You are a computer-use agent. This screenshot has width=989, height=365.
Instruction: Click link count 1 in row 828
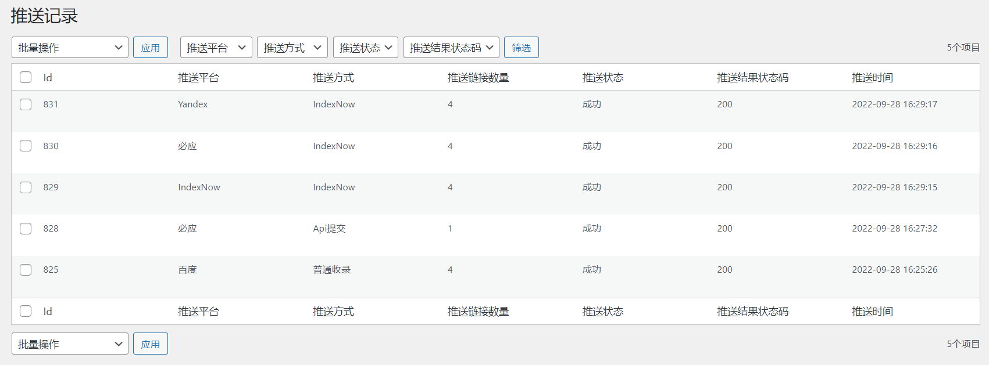tap(450, 228)
